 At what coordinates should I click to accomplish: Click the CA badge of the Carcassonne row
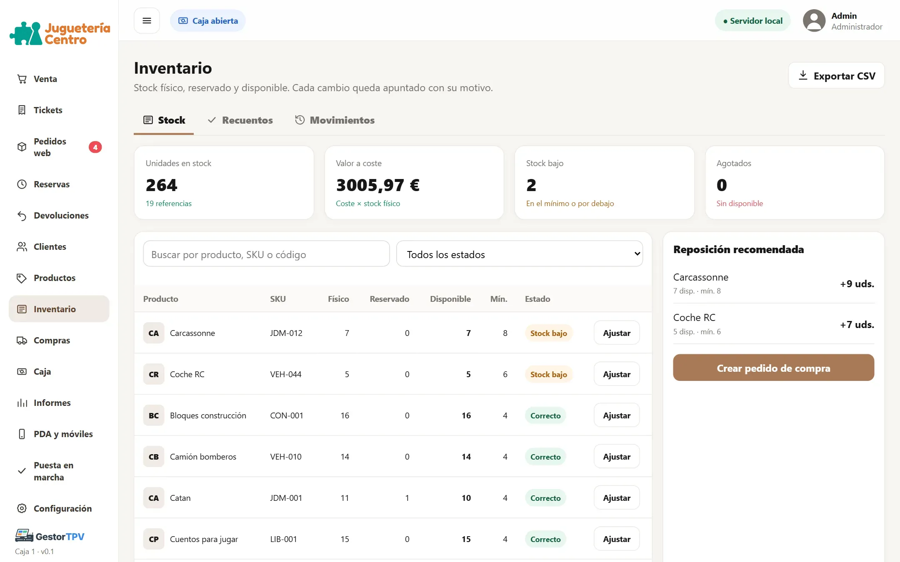pos(153,333)
